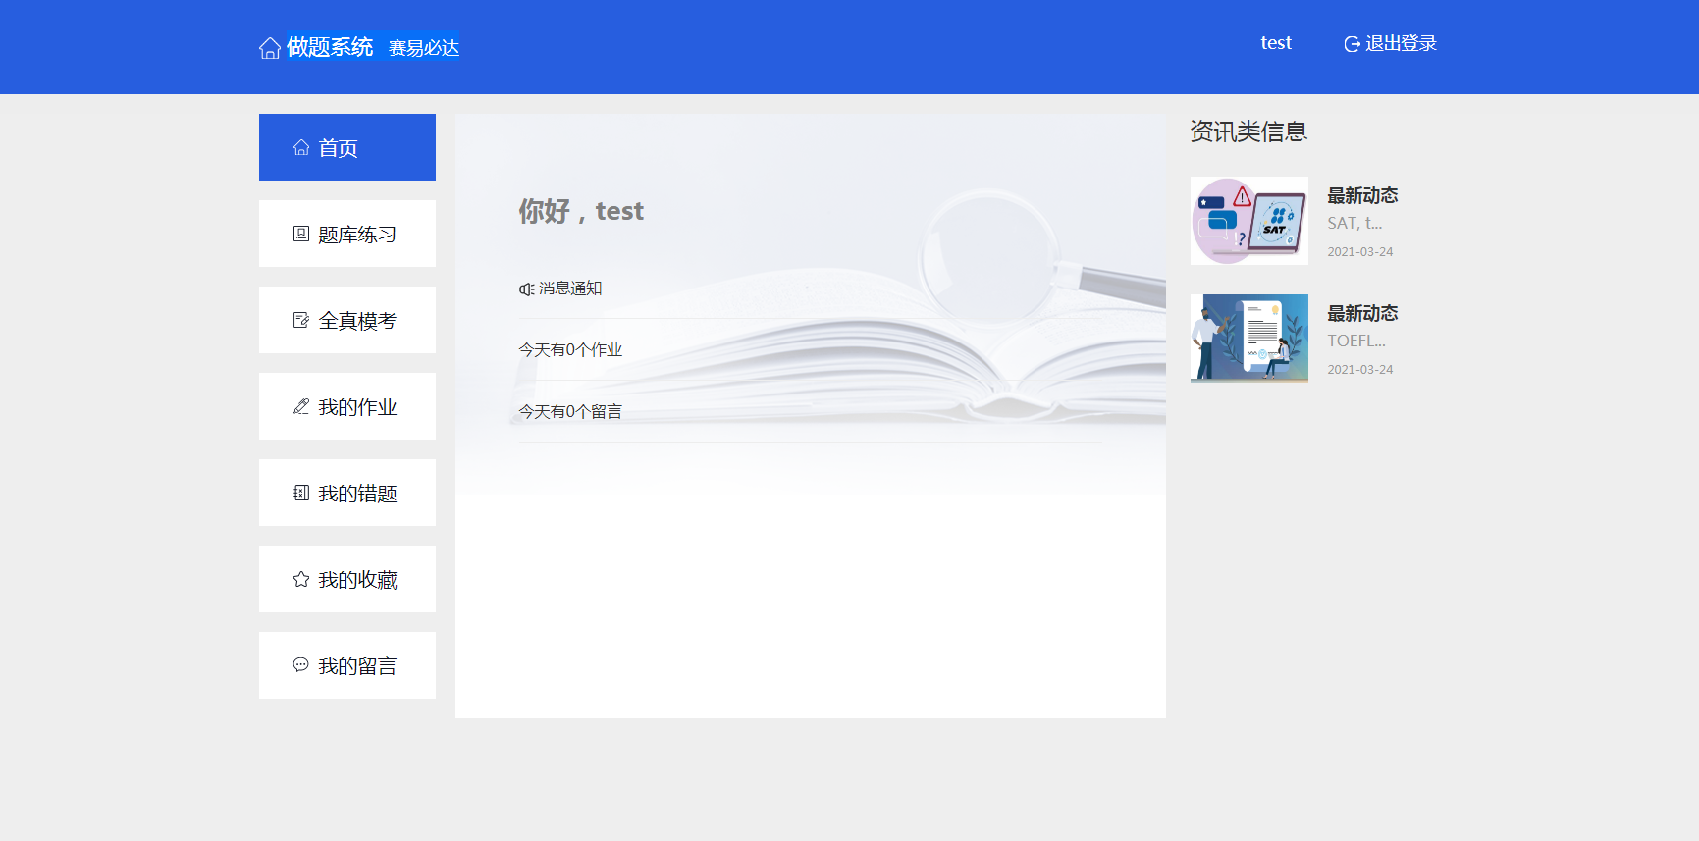Open the SAT news thumbnail image
The height and width of the screenshot is (841, 1699).
point(1248,221)
